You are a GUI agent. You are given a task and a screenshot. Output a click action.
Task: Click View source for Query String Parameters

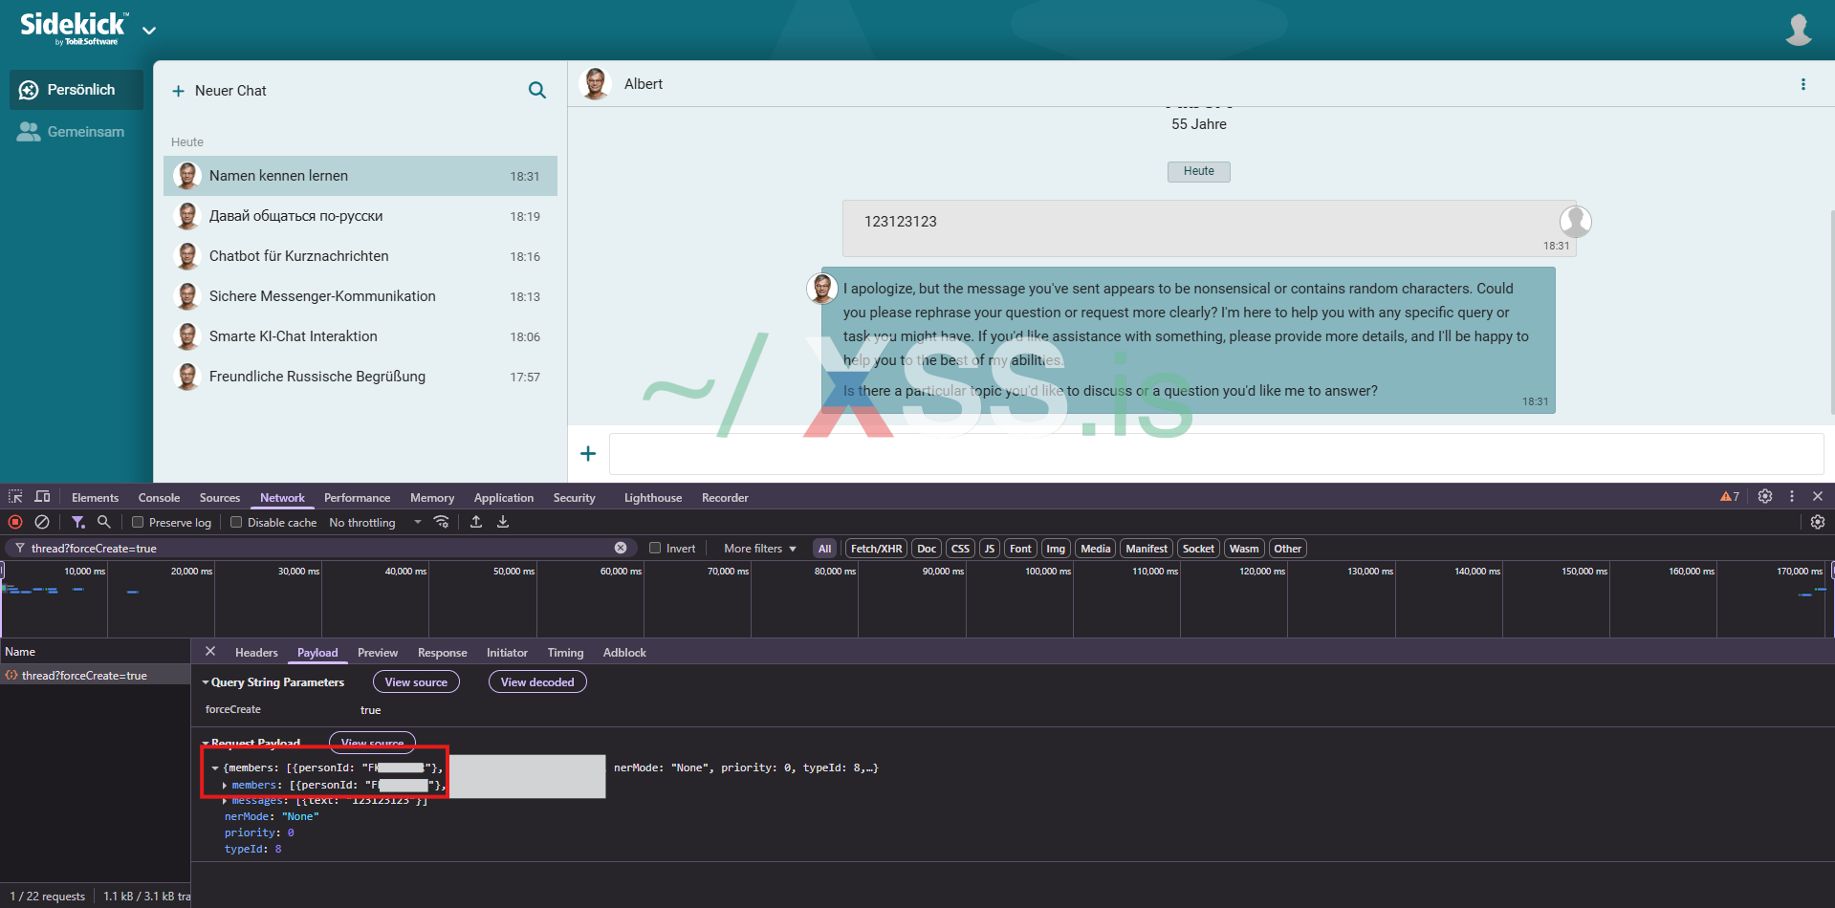tap(416, 682)
